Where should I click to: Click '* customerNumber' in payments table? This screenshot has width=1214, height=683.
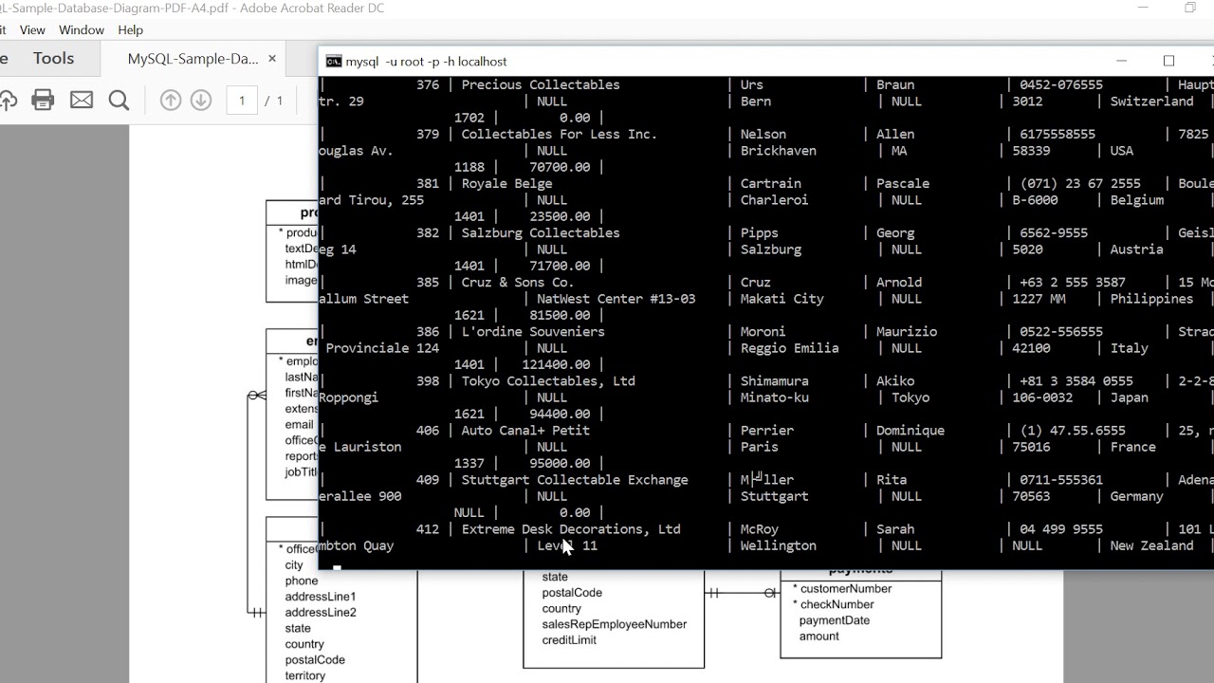pyautogui.click(x=842, y=589)
